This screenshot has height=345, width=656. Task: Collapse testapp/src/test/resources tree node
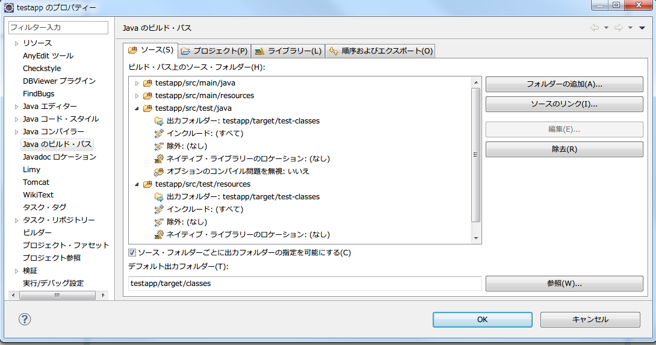[137, 184]
